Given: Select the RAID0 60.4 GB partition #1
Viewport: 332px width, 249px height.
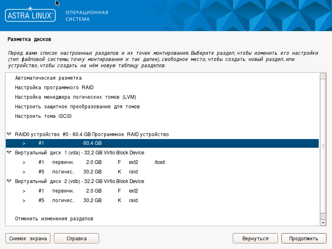Looking at the screenshot, I should coord(162,143).
